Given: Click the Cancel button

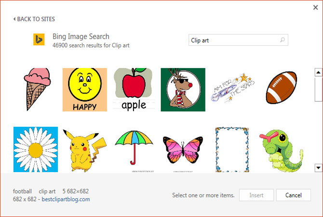Looking at the screenshot, I should click(x=293, y=195).
